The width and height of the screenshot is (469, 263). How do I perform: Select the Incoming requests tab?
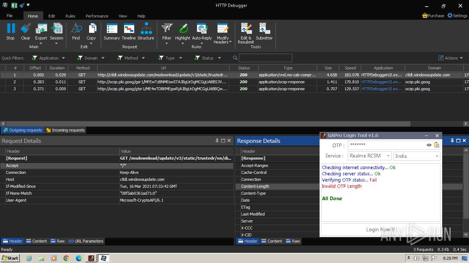click(65, 130)
